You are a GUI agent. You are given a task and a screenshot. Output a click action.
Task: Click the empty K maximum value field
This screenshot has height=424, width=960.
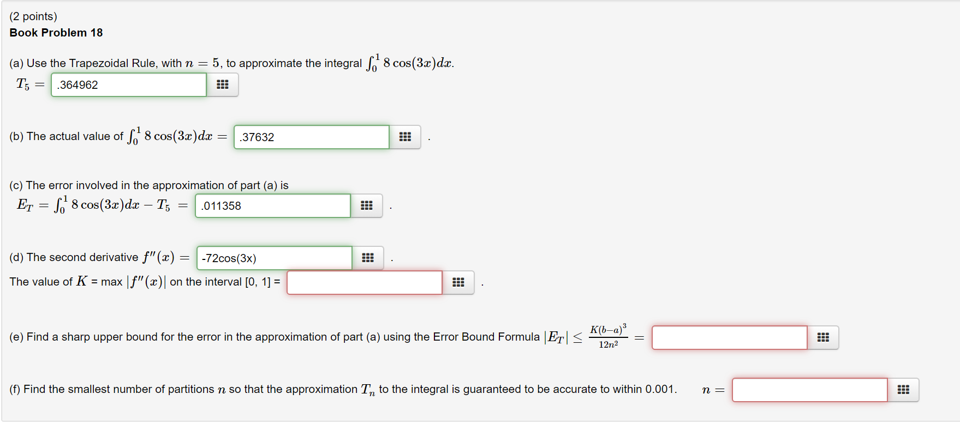[365, 282]
